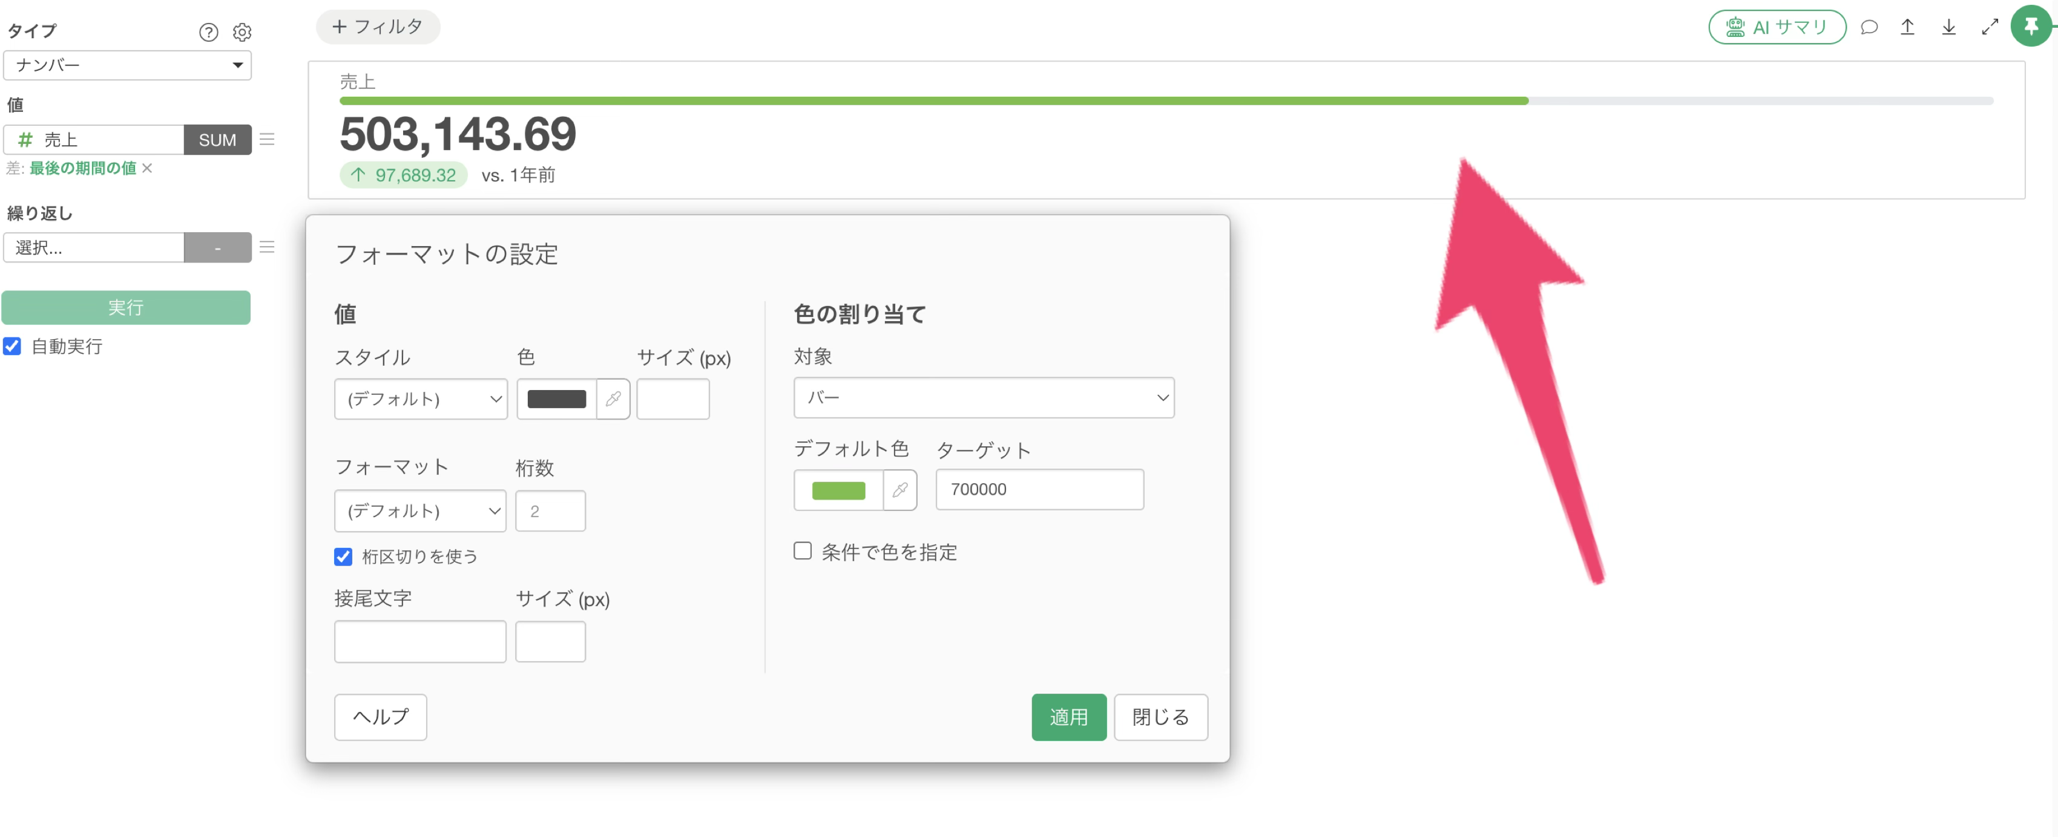The width and height of the screenshot is (2058, 837).
Task: Click the AI サマリ button
Action: (1777, 27)
